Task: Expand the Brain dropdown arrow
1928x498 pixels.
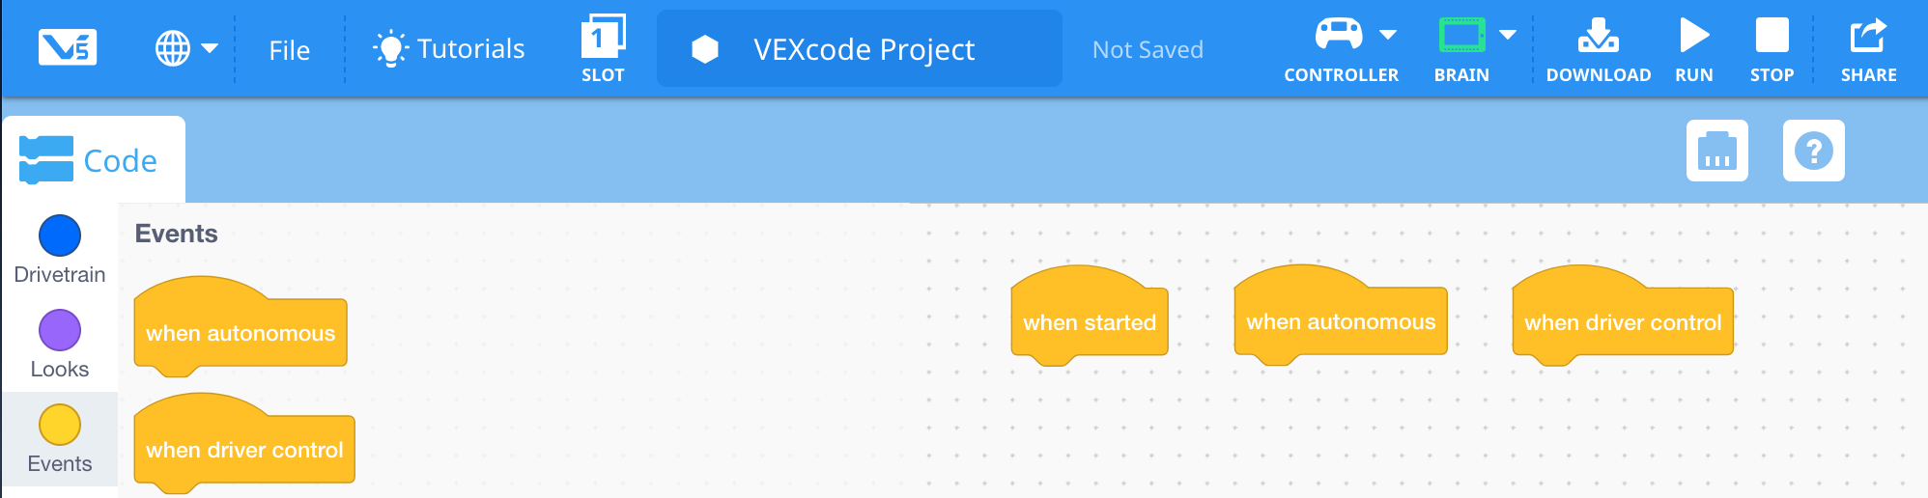Action: click(x=1508, y=36)
